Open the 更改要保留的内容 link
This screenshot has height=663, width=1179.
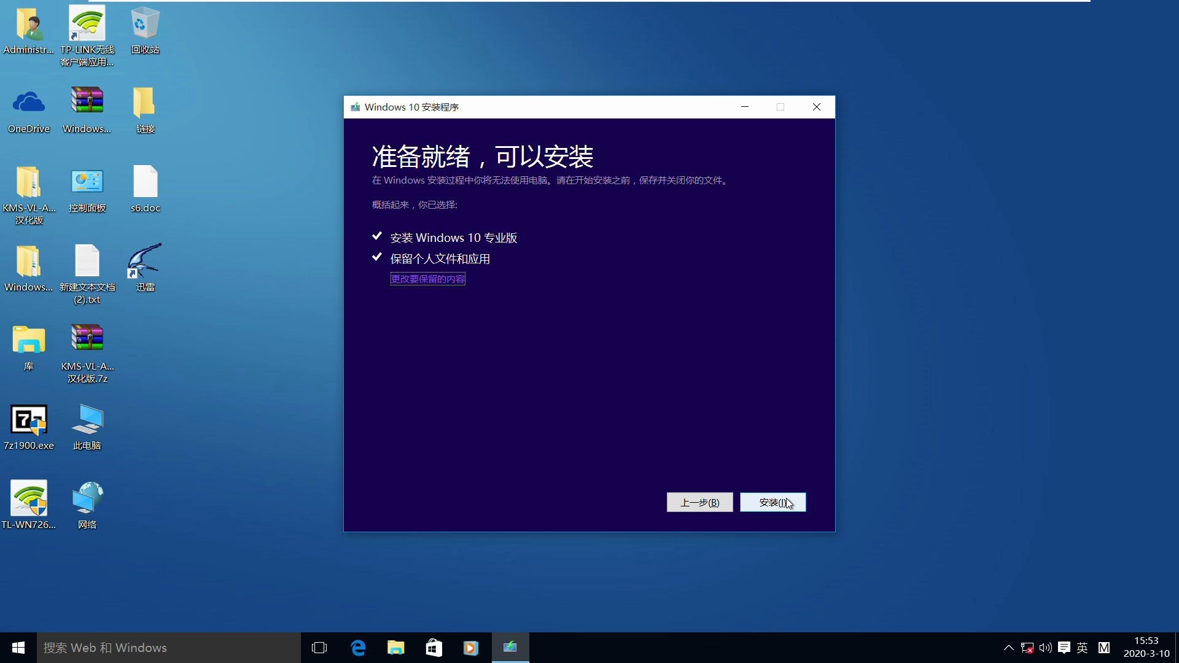tap(428, 279)
